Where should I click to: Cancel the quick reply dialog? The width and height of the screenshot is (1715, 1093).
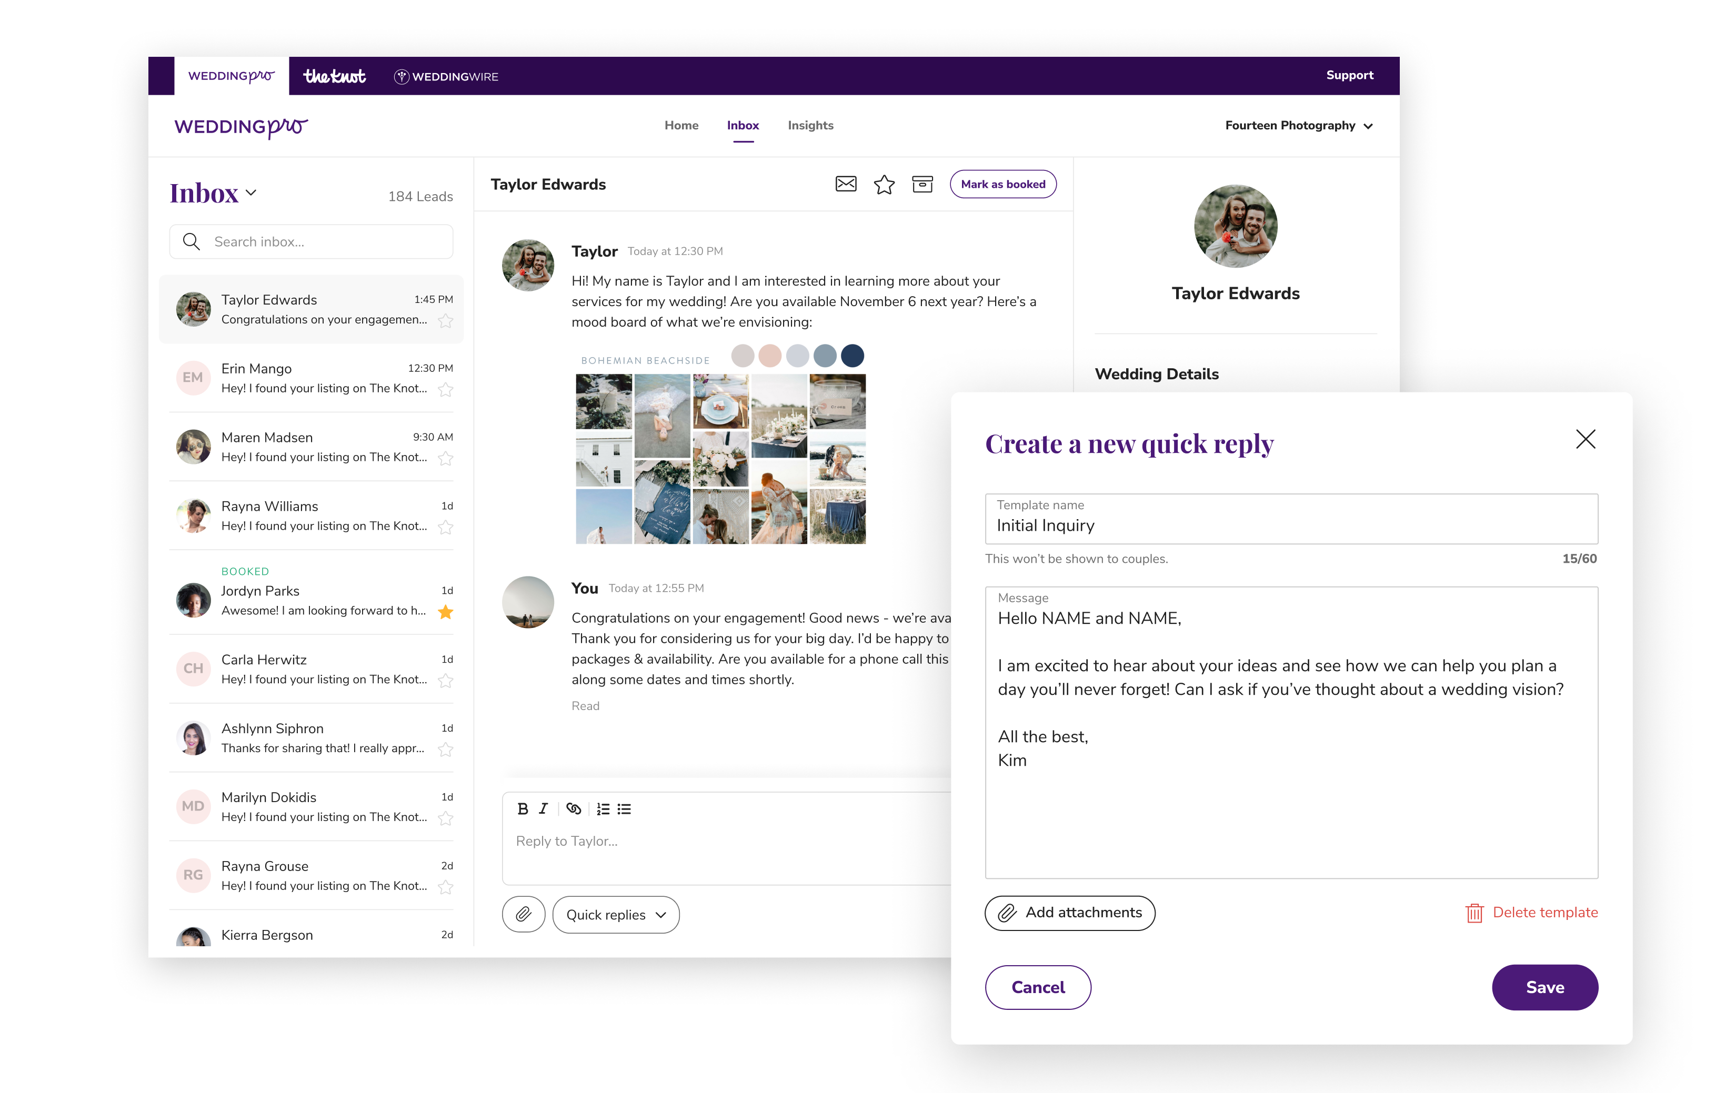tap(1038, 987)
